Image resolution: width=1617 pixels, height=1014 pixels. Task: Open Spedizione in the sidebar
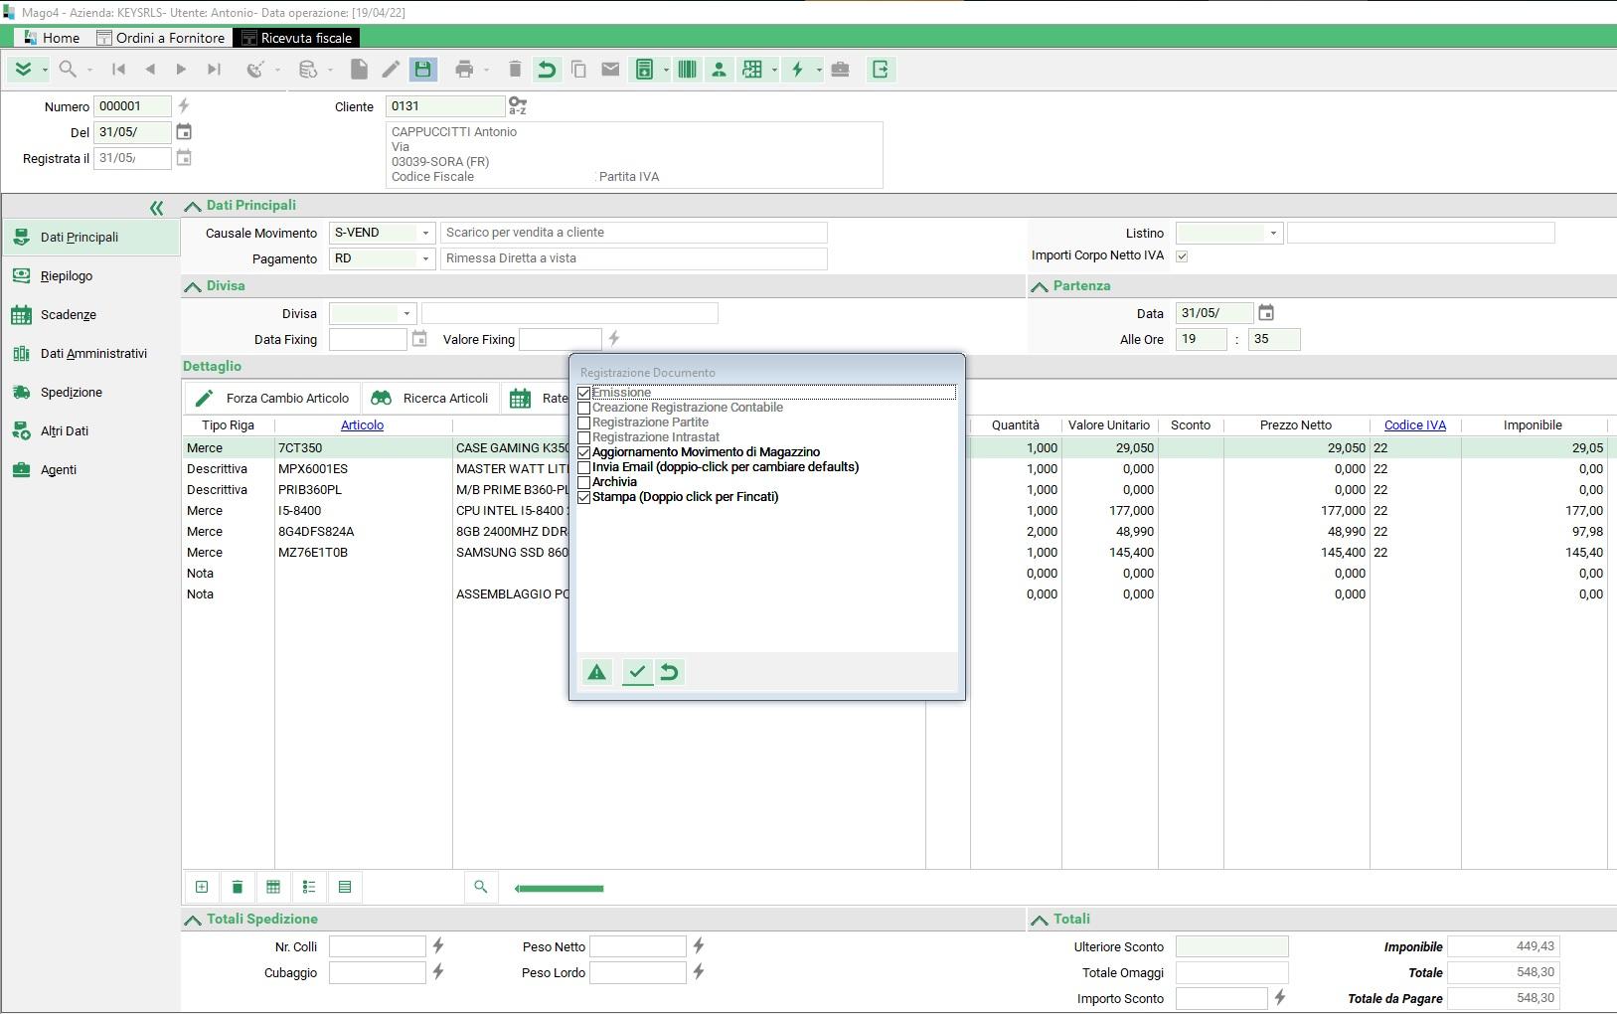pos(72,393)
